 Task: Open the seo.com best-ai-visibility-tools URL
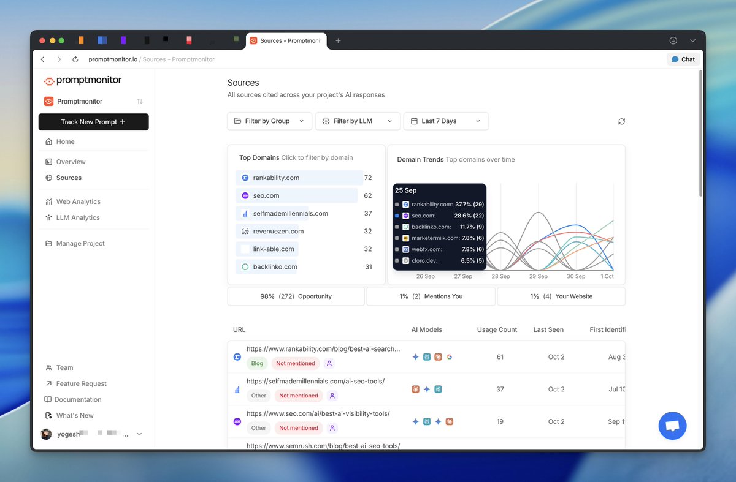(318, 413)
